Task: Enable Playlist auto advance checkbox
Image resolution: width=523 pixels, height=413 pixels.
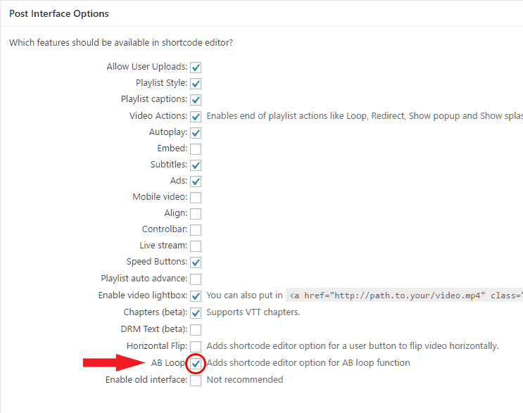Action: click(196, 279)
